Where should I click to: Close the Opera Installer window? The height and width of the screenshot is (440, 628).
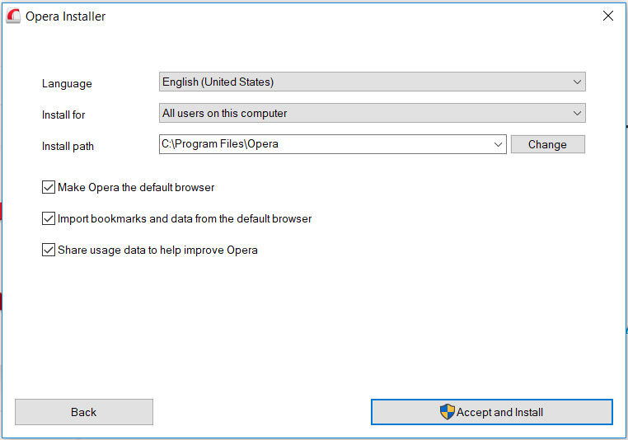608,16
